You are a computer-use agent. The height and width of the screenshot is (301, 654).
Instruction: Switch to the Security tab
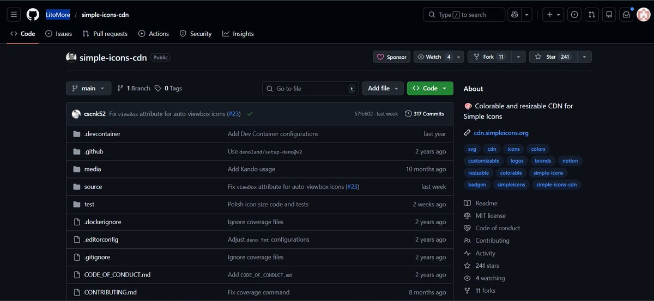click(x=196, y=34)
